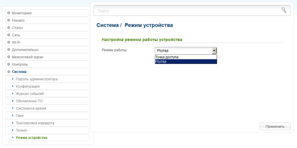Click the Режим работы dropdown arrow
The height and width of the screenshot is (148, 297).
214,51
